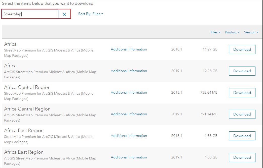The width and height of the screenshot is (263, 168).
Task: Click version 2019.1 in the 1.88 GB row
Action: (177, 157)
